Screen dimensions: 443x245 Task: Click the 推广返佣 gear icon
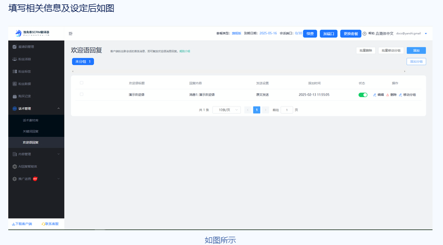click(x=15, y=179)
